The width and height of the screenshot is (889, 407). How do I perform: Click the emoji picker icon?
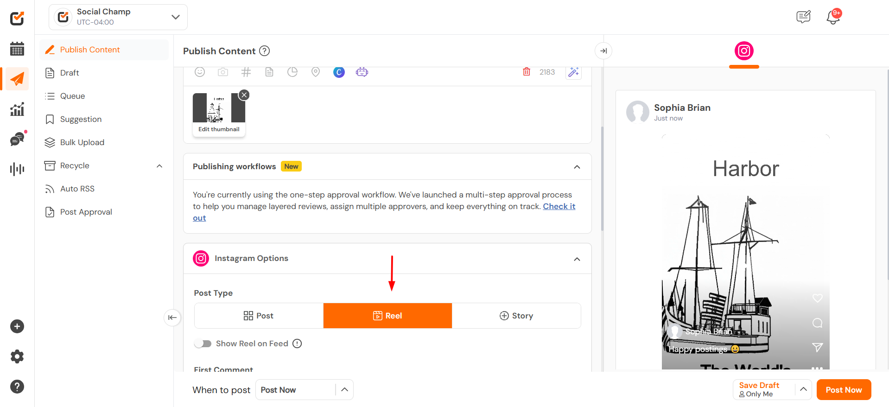[200, 72]
